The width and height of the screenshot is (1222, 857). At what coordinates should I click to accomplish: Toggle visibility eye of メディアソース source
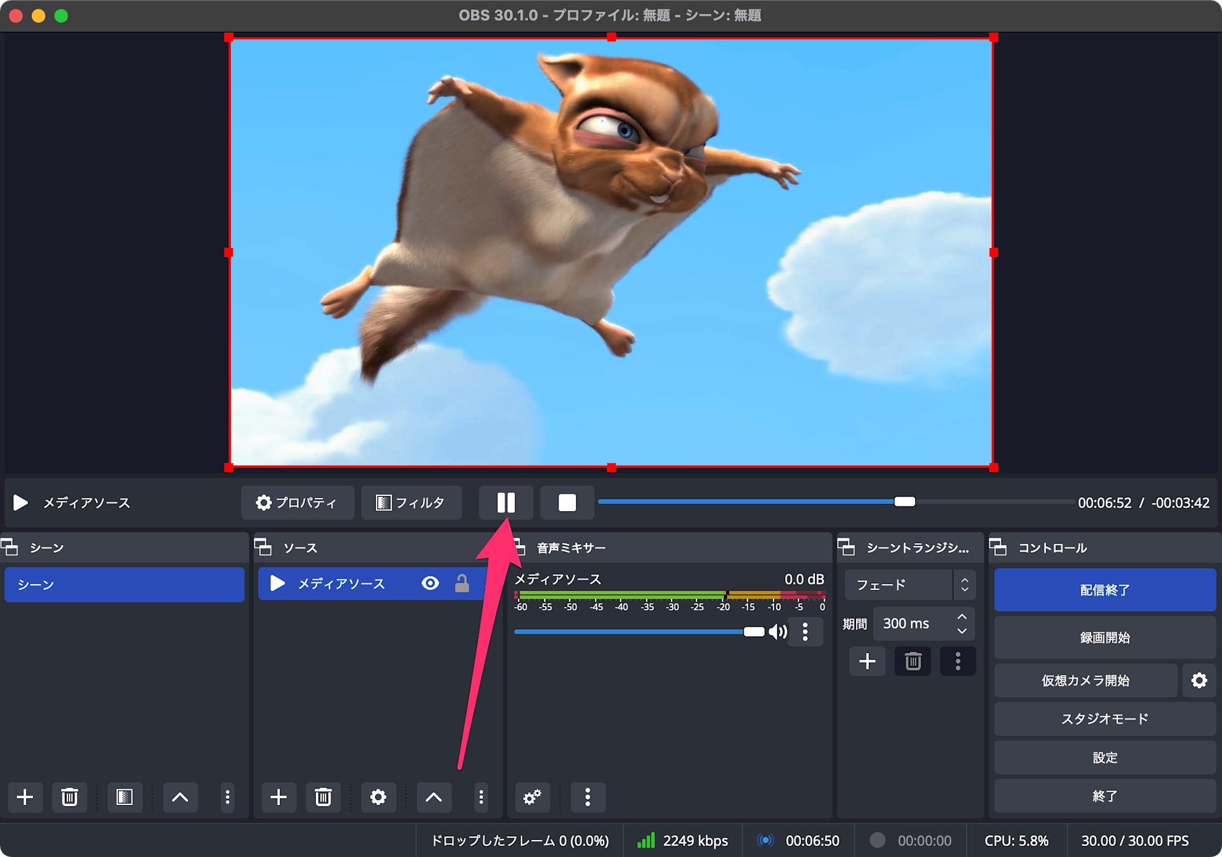(x=430, y=583)
